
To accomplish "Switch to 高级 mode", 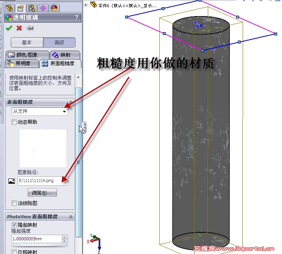I will click(x=59, y=43).
